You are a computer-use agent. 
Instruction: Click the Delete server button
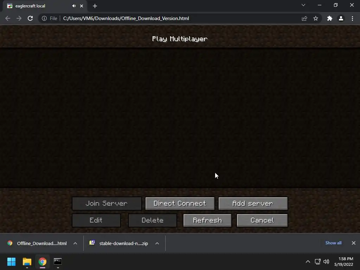[153, 220]
